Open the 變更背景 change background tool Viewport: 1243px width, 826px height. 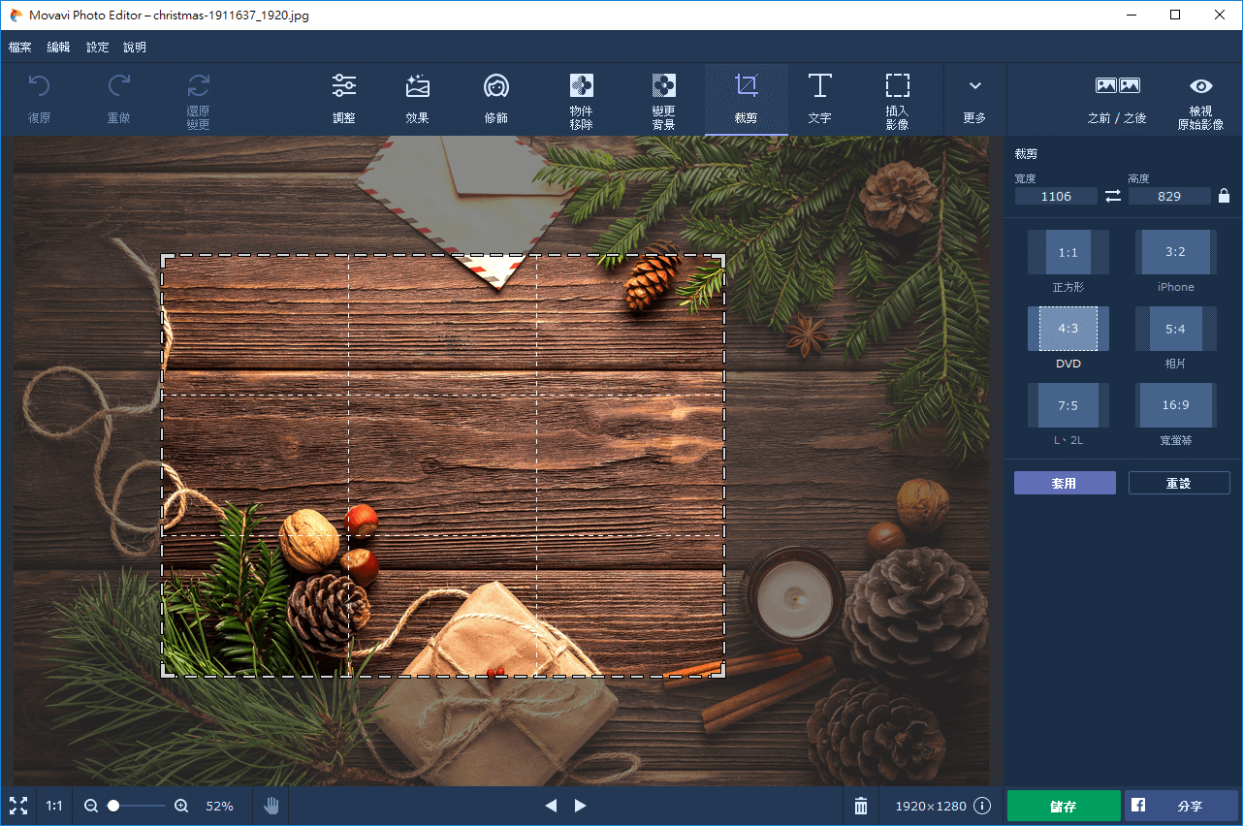click(663, 100)
